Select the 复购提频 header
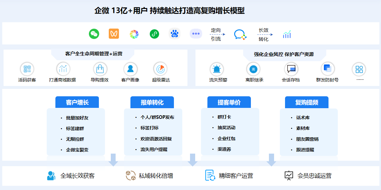The image size is (381, 190). 307,102
